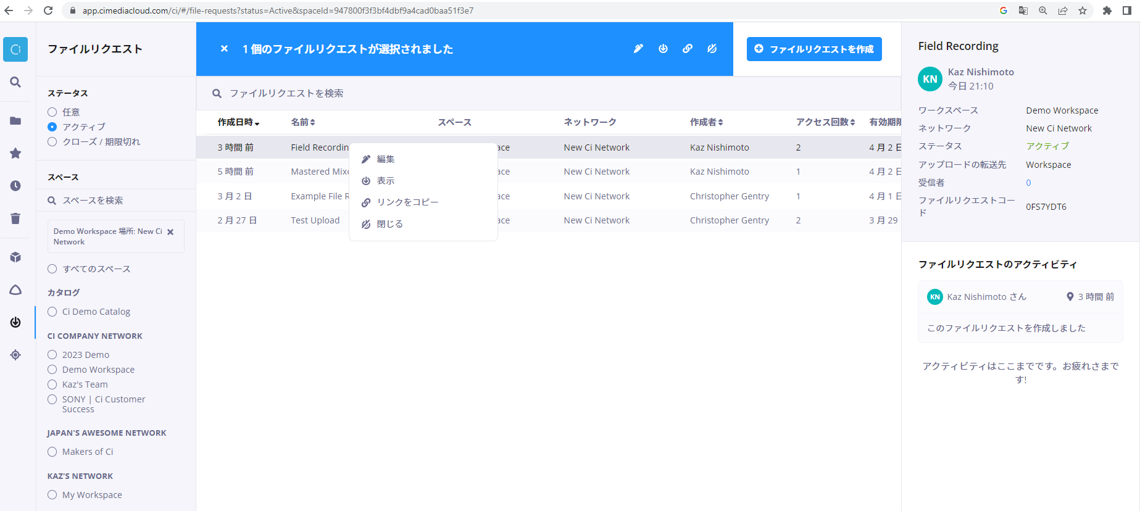
Task: Click the translate page icon
Action: [1023, 10]
